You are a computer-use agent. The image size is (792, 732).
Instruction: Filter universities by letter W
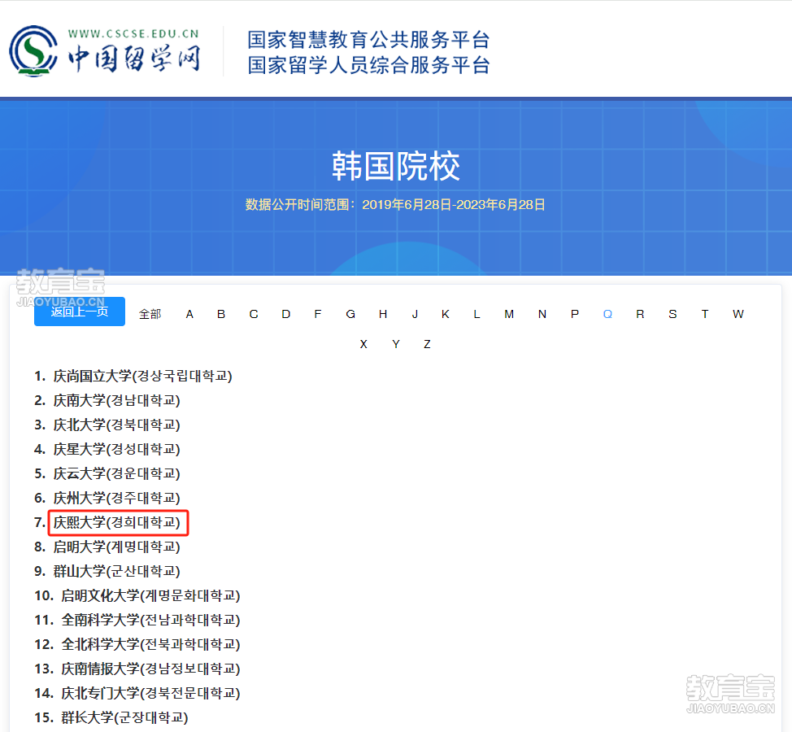(738, 314)
